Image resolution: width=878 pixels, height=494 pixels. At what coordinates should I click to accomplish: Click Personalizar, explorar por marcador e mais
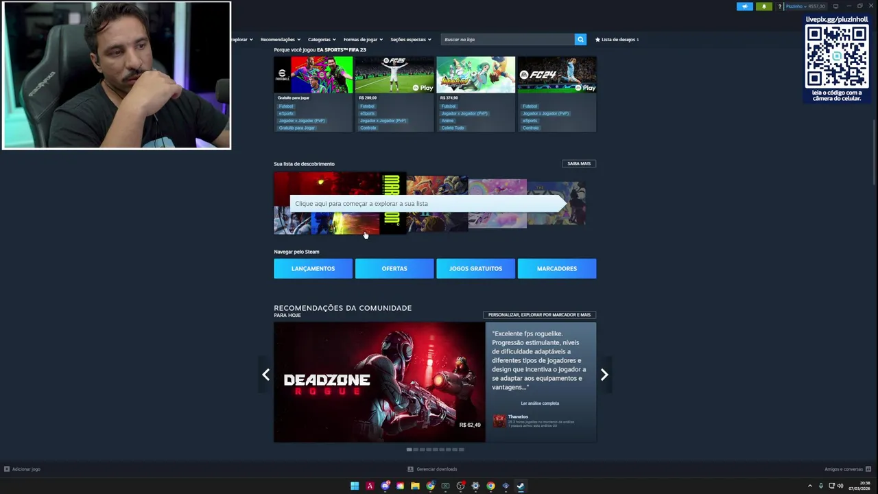(539, 315)
